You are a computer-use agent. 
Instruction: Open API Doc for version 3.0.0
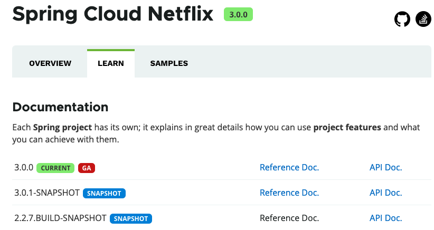(x=385, y=167)
